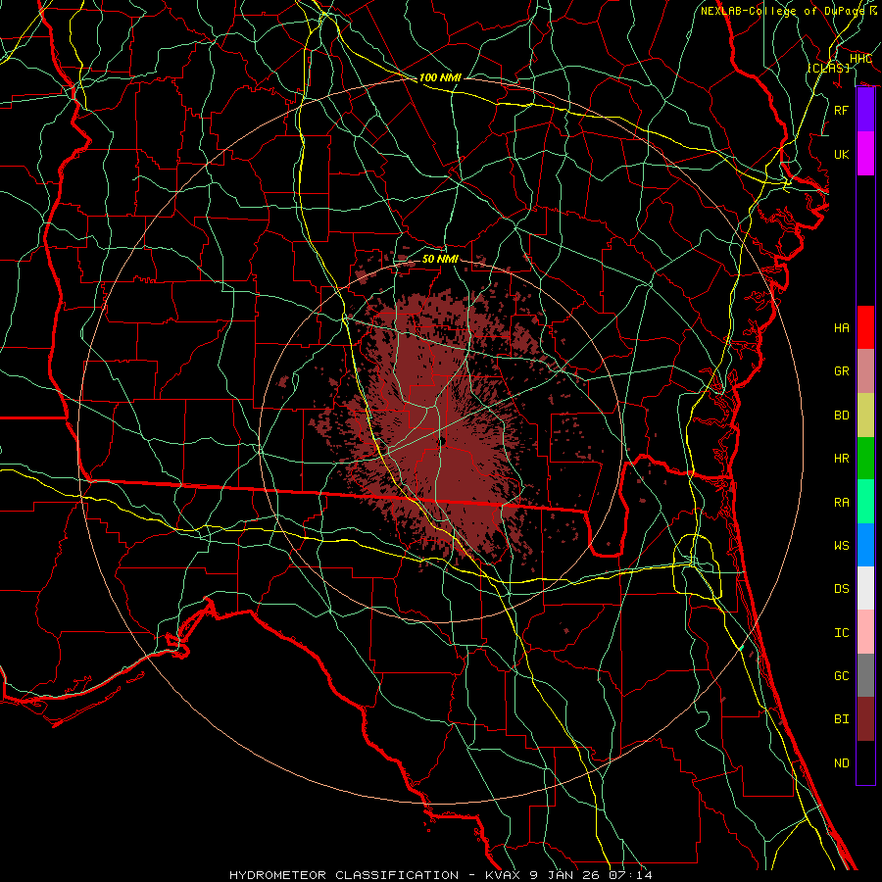Click the WS legend label

pyautogui.click(x=842, y=545)
